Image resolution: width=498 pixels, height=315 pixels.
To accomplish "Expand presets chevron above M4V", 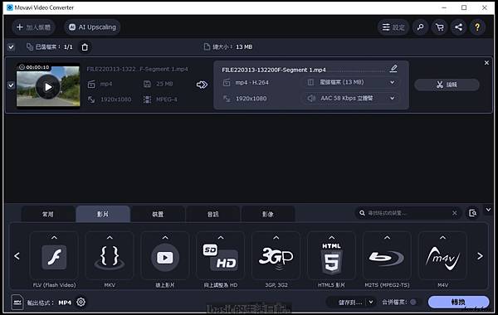I will click(x=442, y=237).
